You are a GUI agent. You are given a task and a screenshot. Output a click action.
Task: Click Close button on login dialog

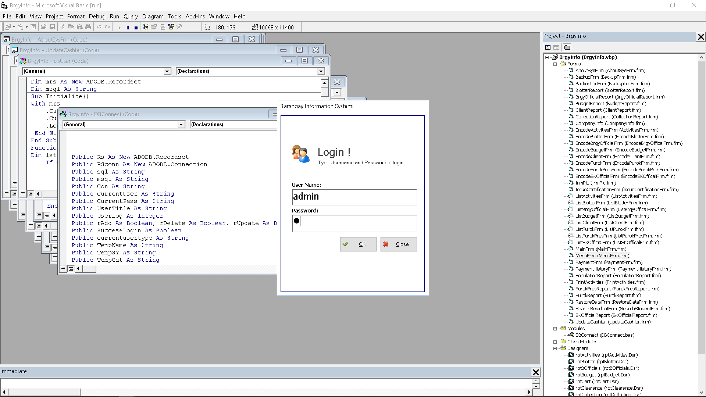pyautogui.click(x=397, y=244)
